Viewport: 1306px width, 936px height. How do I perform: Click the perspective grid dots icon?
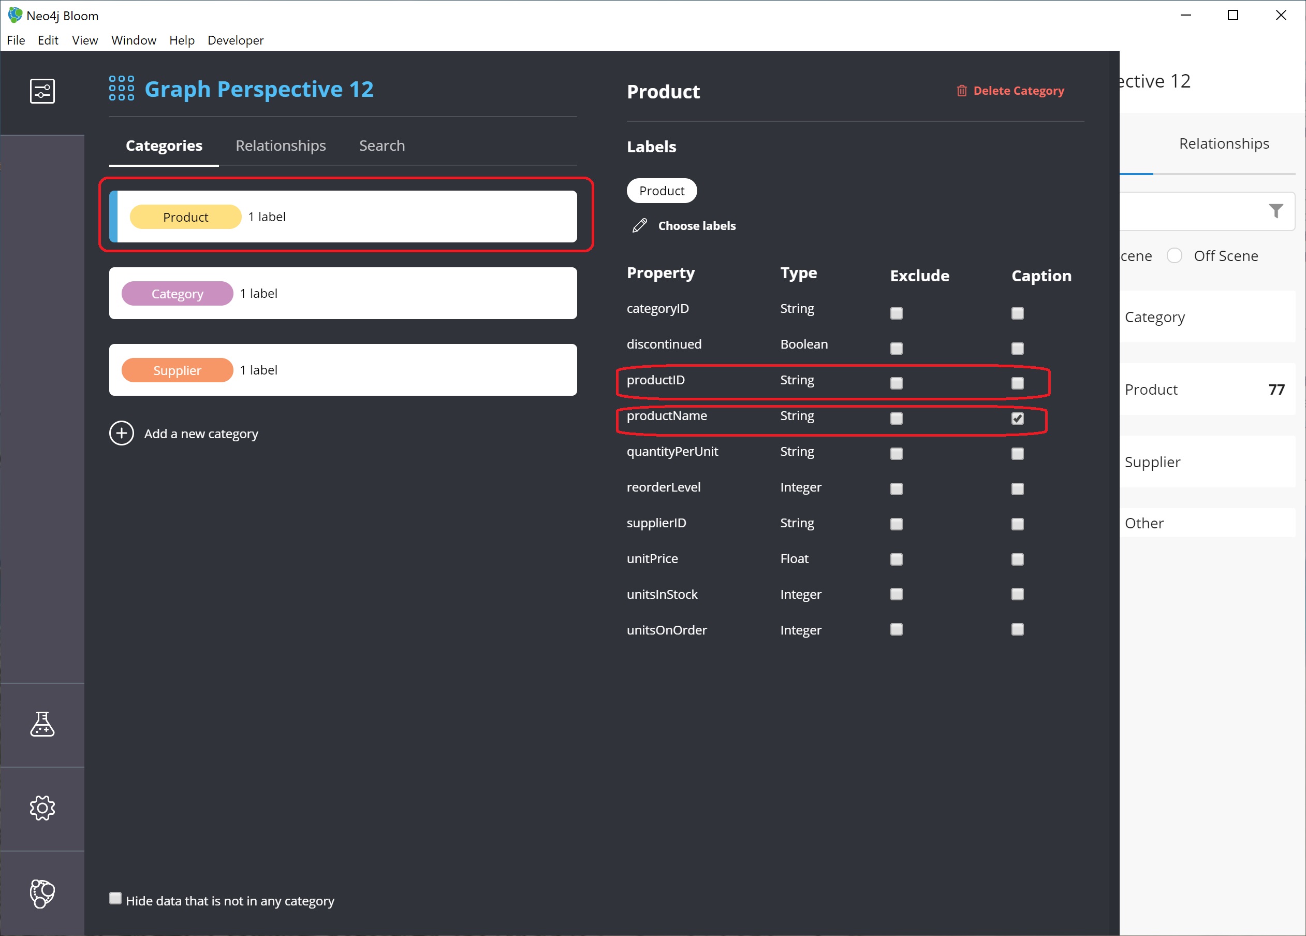click(122, 88)
